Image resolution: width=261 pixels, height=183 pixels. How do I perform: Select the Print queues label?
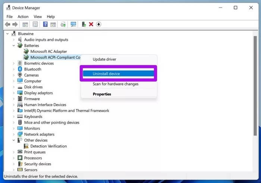pyautogui.click(x=35, y=152)
